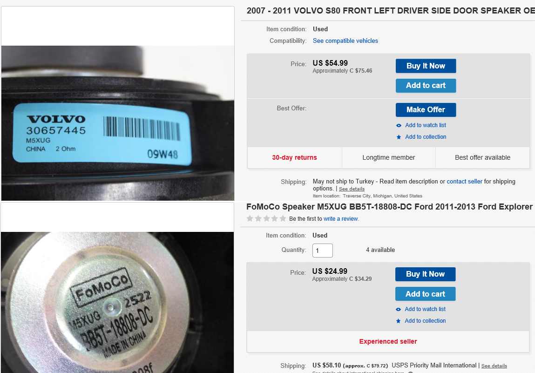This screenshot has height=373, width=535.
Task: Buy the Volvo speaker with Buy It Now
Action: (x=426, y=66)
